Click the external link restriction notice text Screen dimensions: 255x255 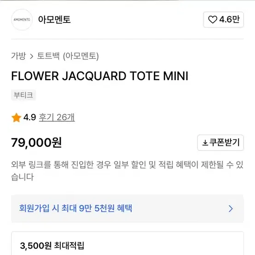pyautogui.click(x=127, y=171)
